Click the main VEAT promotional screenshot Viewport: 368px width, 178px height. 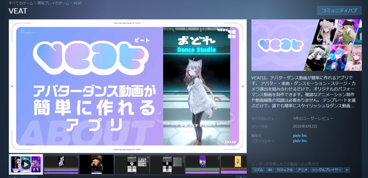pyautogui.click(x=128, y=86)
